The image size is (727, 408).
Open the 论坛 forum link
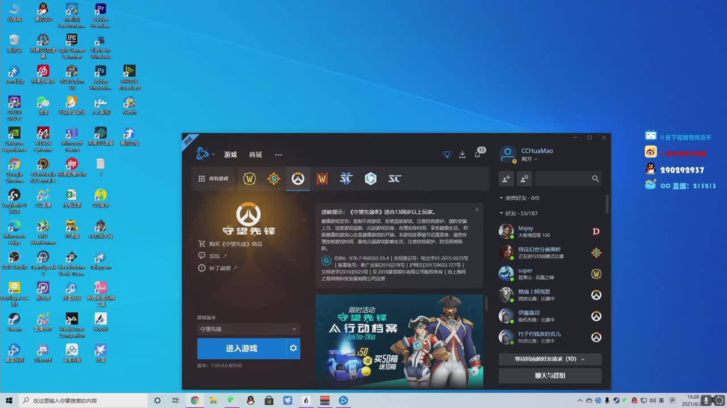(x=212, y=256)
